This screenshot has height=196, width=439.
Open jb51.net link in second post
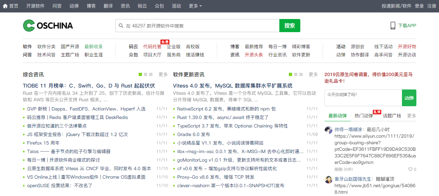(x=375, y=189)
